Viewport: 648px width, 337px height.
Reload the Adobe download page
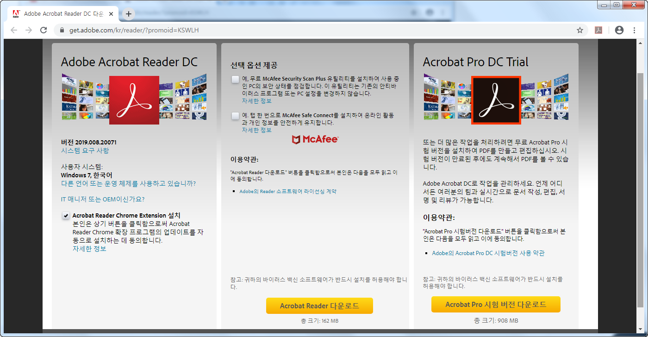44,30
